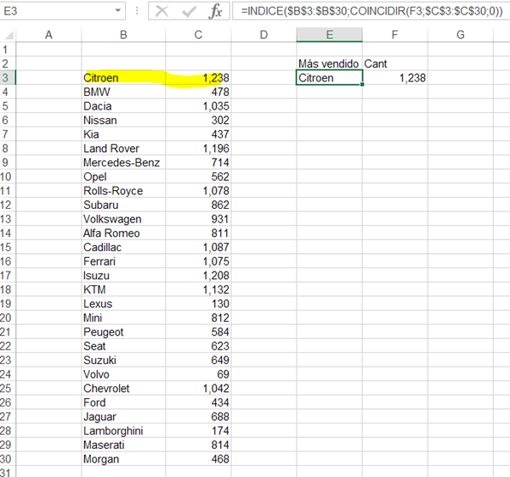Screen dimensions: 510x477
Task: Select the Cadillac cell
Action: 123,247
